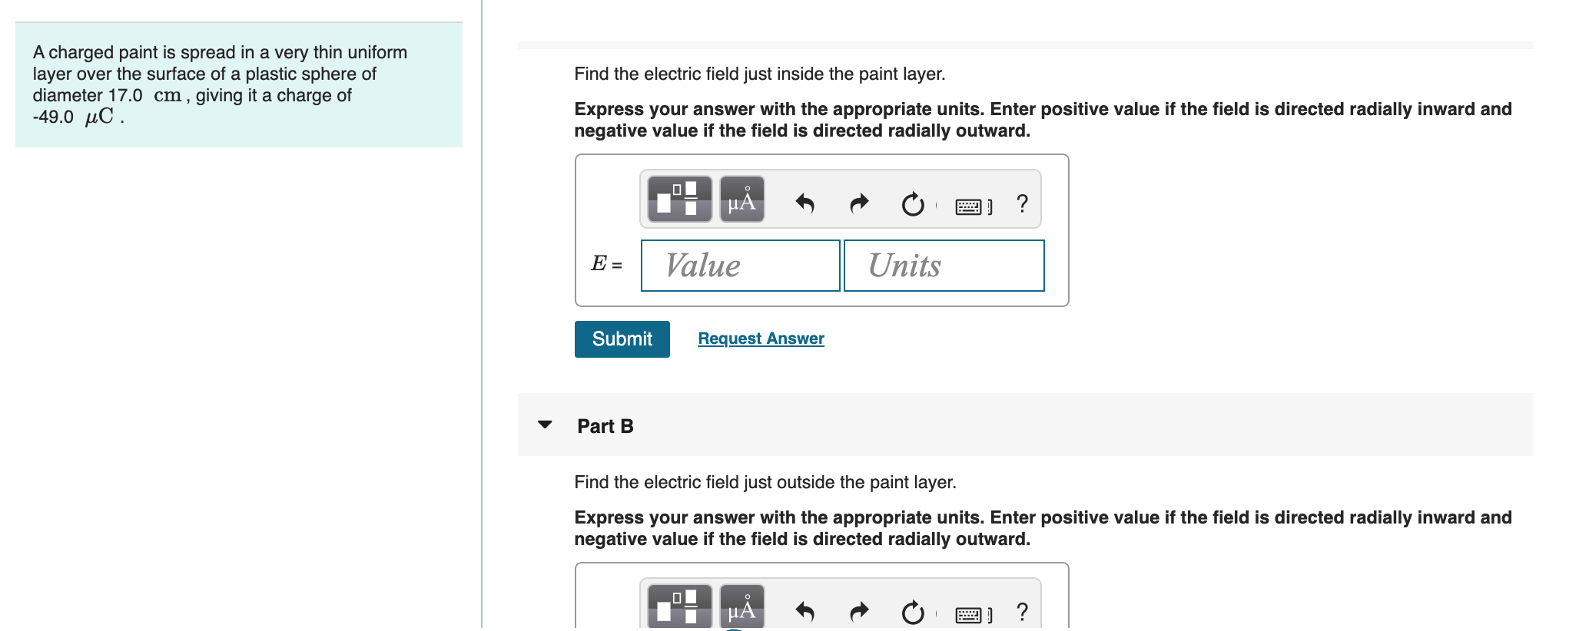Select the μÅ icon in Part B toolbar
Screen dimensions: 1589x631
click(x=740, y=612)
